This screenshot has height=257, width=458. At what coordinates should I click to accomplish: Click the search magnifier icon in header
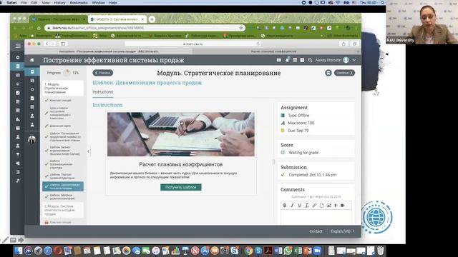[x=310, y=60]
